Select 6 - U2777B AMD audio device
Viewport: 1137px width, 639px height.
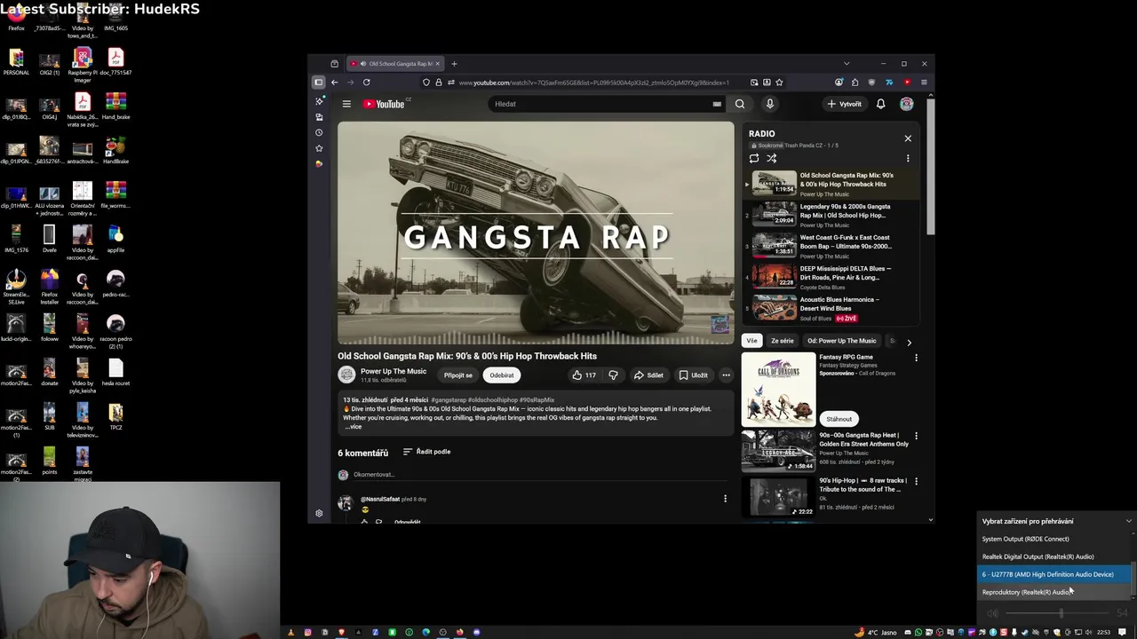point(1054,574)
